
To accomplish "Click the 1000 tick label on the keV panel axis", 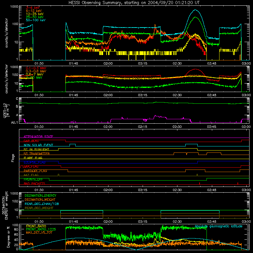I will click(14, 7).
